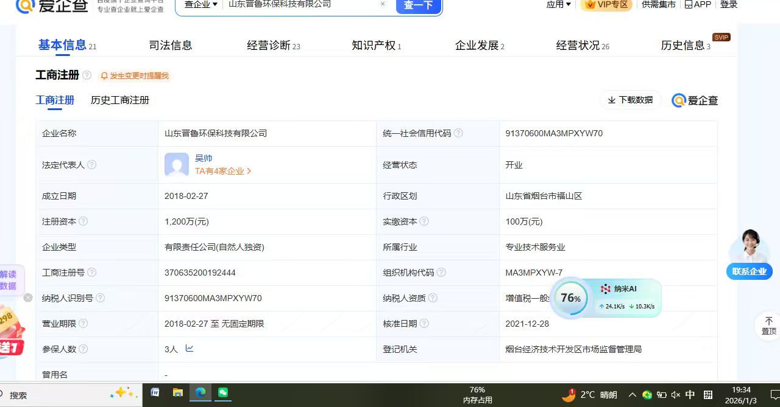780x407 pixels.
Task: Click the 有限责任公司(自然人独资) value
Action: tap(214, 247)
